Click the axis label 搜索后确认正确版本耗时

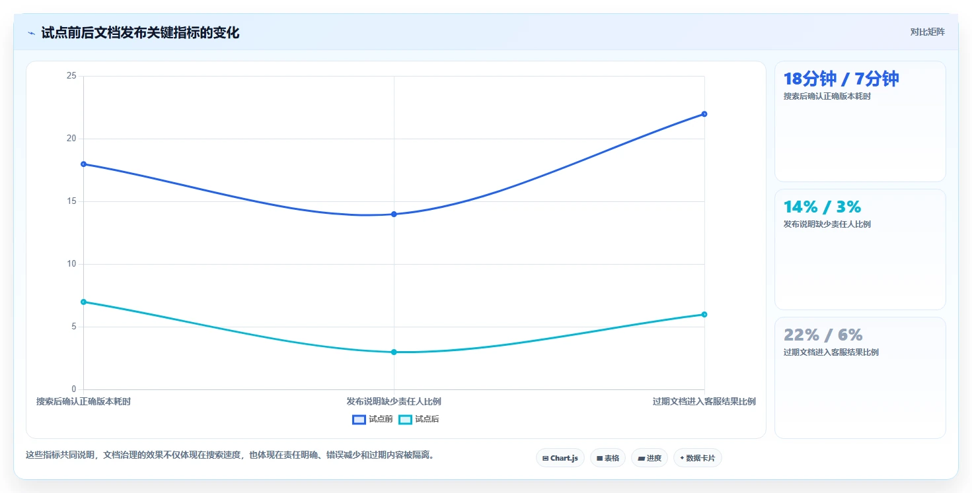[x=83, y=401]
